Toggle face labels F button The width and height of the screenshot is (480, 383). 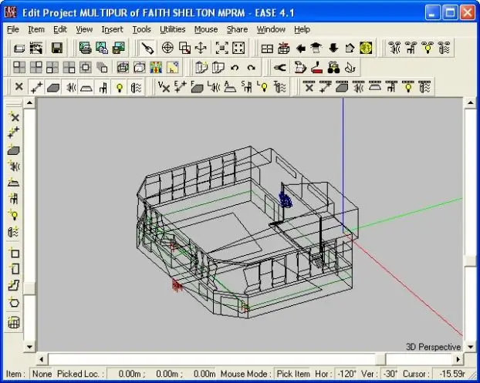[197, 87]
